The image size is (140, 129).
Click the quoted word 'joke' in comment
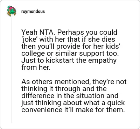pyautogui.click(x=30, y=40)
